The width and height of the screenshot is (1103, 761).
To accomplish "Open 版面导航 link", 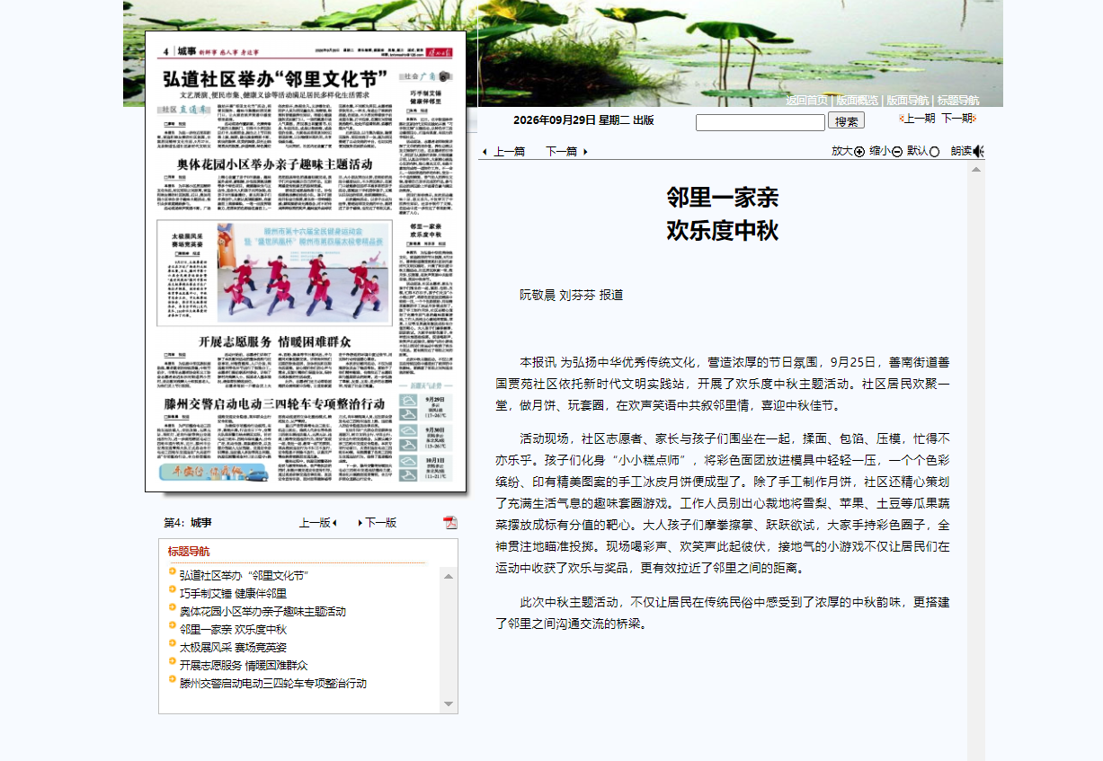I will coord(907,101).
